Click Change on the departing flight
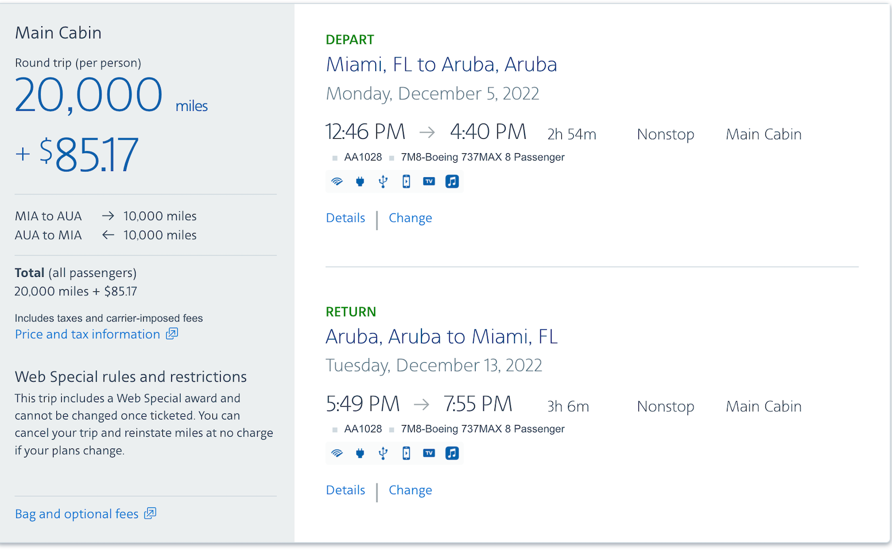 (x=410, y=218)
